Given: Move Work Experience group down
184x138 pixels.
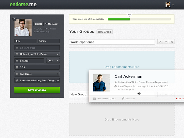Looking at the screenshot, I should click(166, 42).
